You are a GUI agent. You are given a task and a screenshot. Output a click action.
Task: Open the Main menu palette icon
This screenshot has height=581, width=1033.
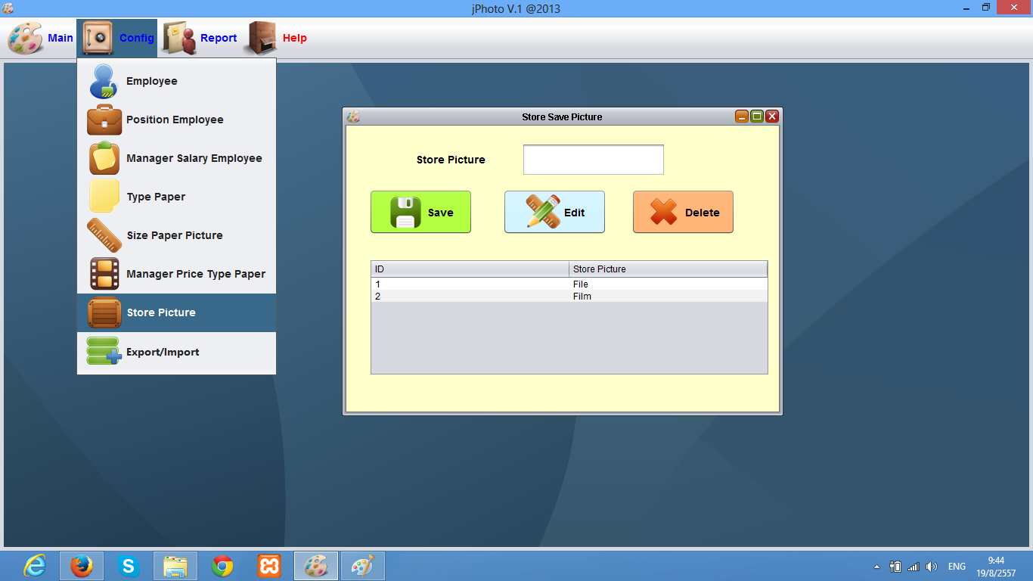click(25, 38)
